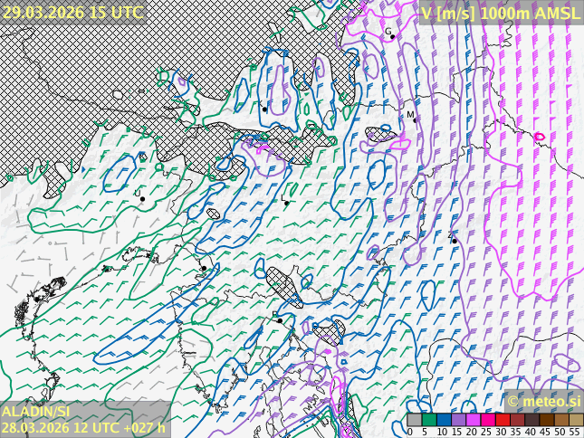Viewport: 584px width, 438px height.
Task: Click the city marker labeled G
Action: [x=392, y=36]
